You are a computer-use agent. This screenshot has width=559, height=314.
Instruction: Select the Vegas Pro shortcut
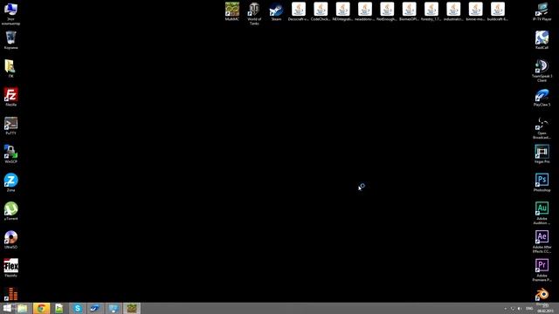pos(542,154)
